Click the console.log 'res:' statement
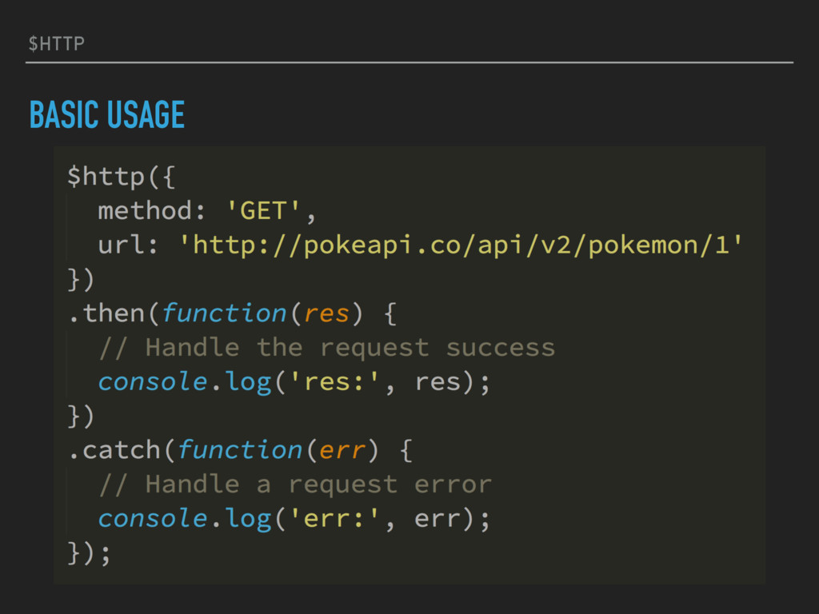The width and height of the screenshot is (819, 614). point(294,382)
